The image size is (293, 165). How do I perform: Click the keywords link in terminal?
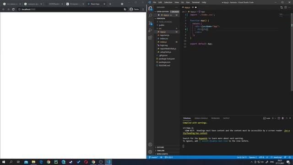[203, 138]
